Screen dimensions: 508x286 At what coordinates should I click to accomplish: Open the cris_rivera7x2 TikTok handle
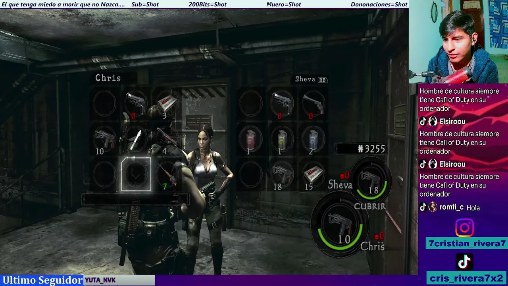click(x=466, y=278)
